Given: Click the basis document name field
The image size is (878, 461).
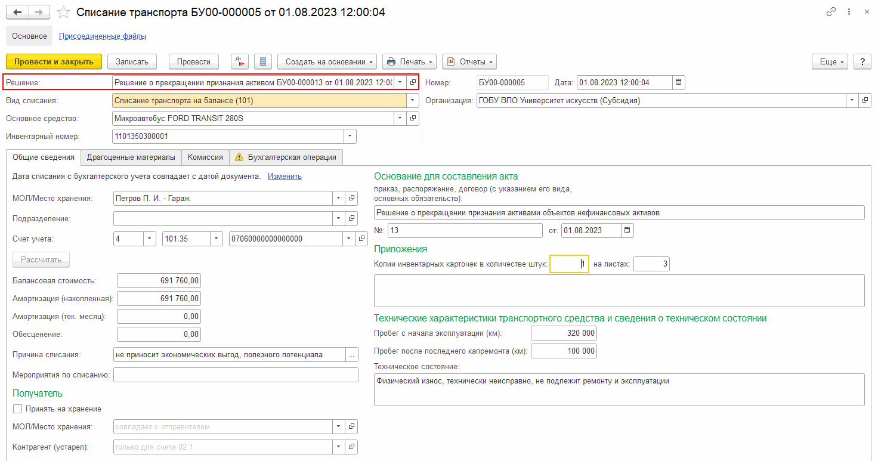Looking at the screenshot, I should pos(619,212).
